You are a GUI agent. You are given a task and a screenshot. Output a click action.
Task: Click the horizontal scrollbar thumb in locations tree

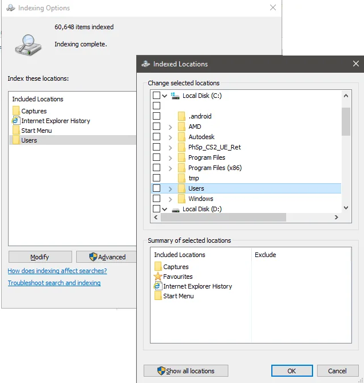coord(223,217)
